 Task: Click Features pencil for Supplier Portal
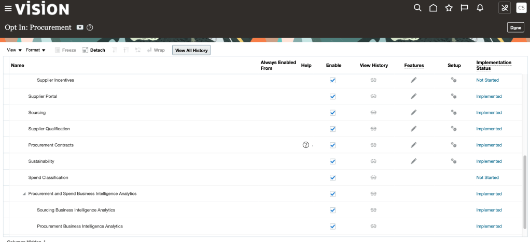pos(413,96)
